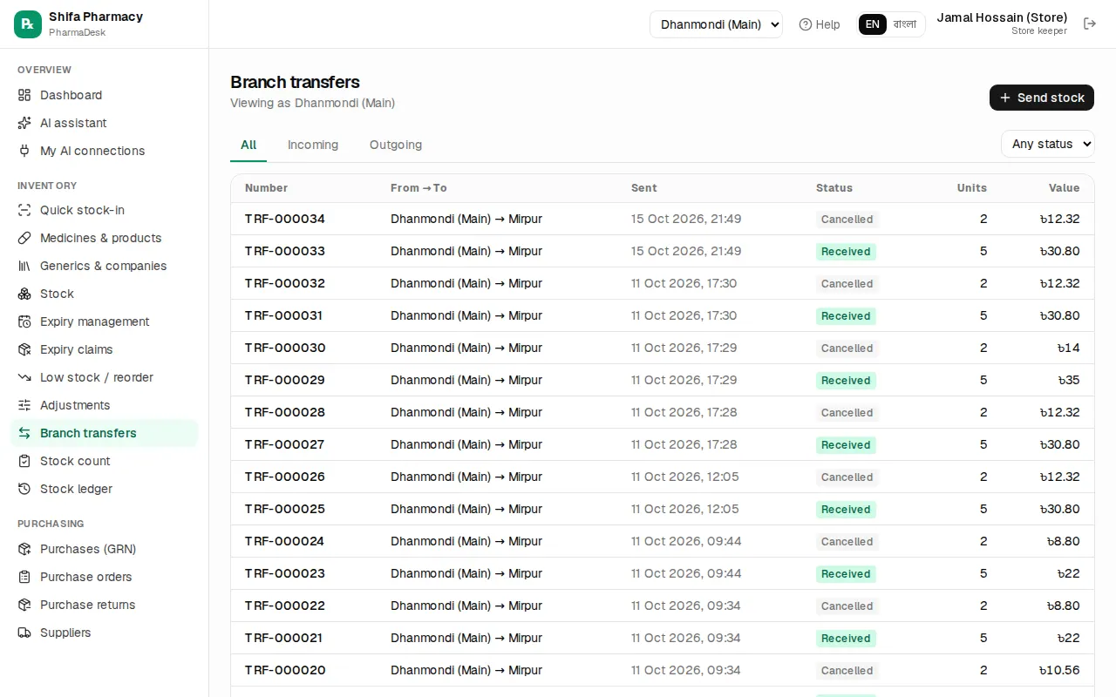Click TRF-000020 number cell
Image resolution: width=1116 pixels, height=697 pixels.
pos(285,670)
